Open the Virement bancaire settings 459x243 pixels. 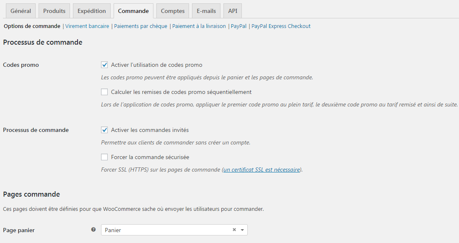[x=87, y=26]
